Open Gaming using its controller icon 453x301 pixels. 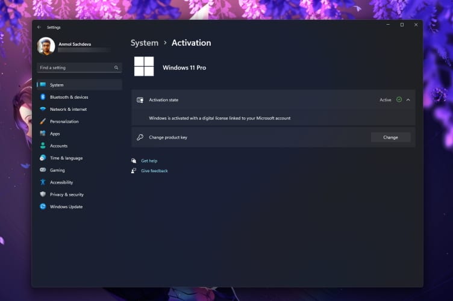coord(43,170)
